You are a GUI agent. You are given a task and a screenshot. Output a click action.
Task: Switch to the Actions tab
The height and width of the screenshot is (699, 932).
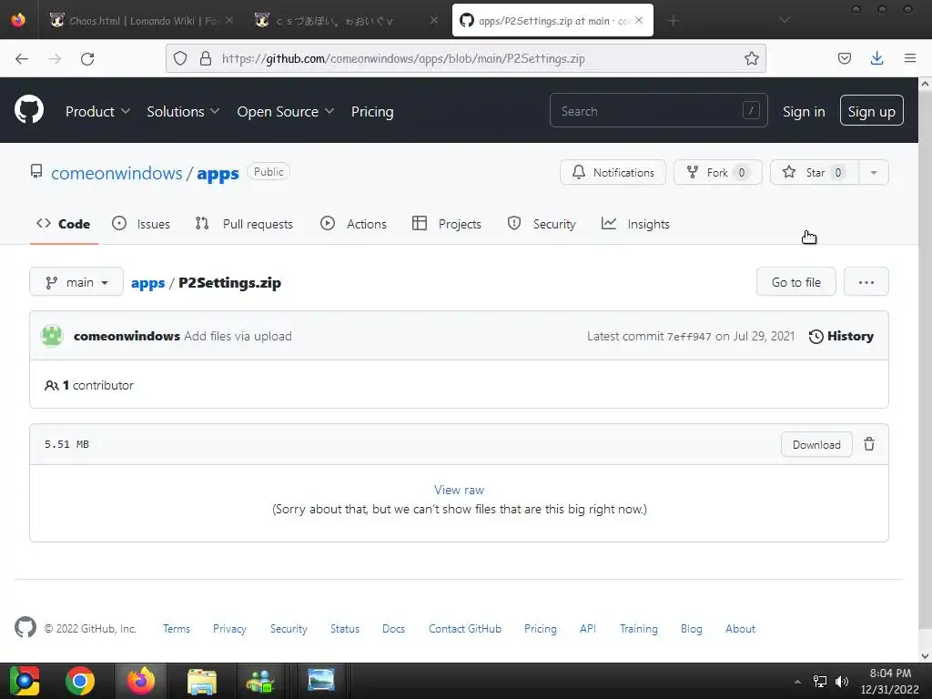point(353,224)
